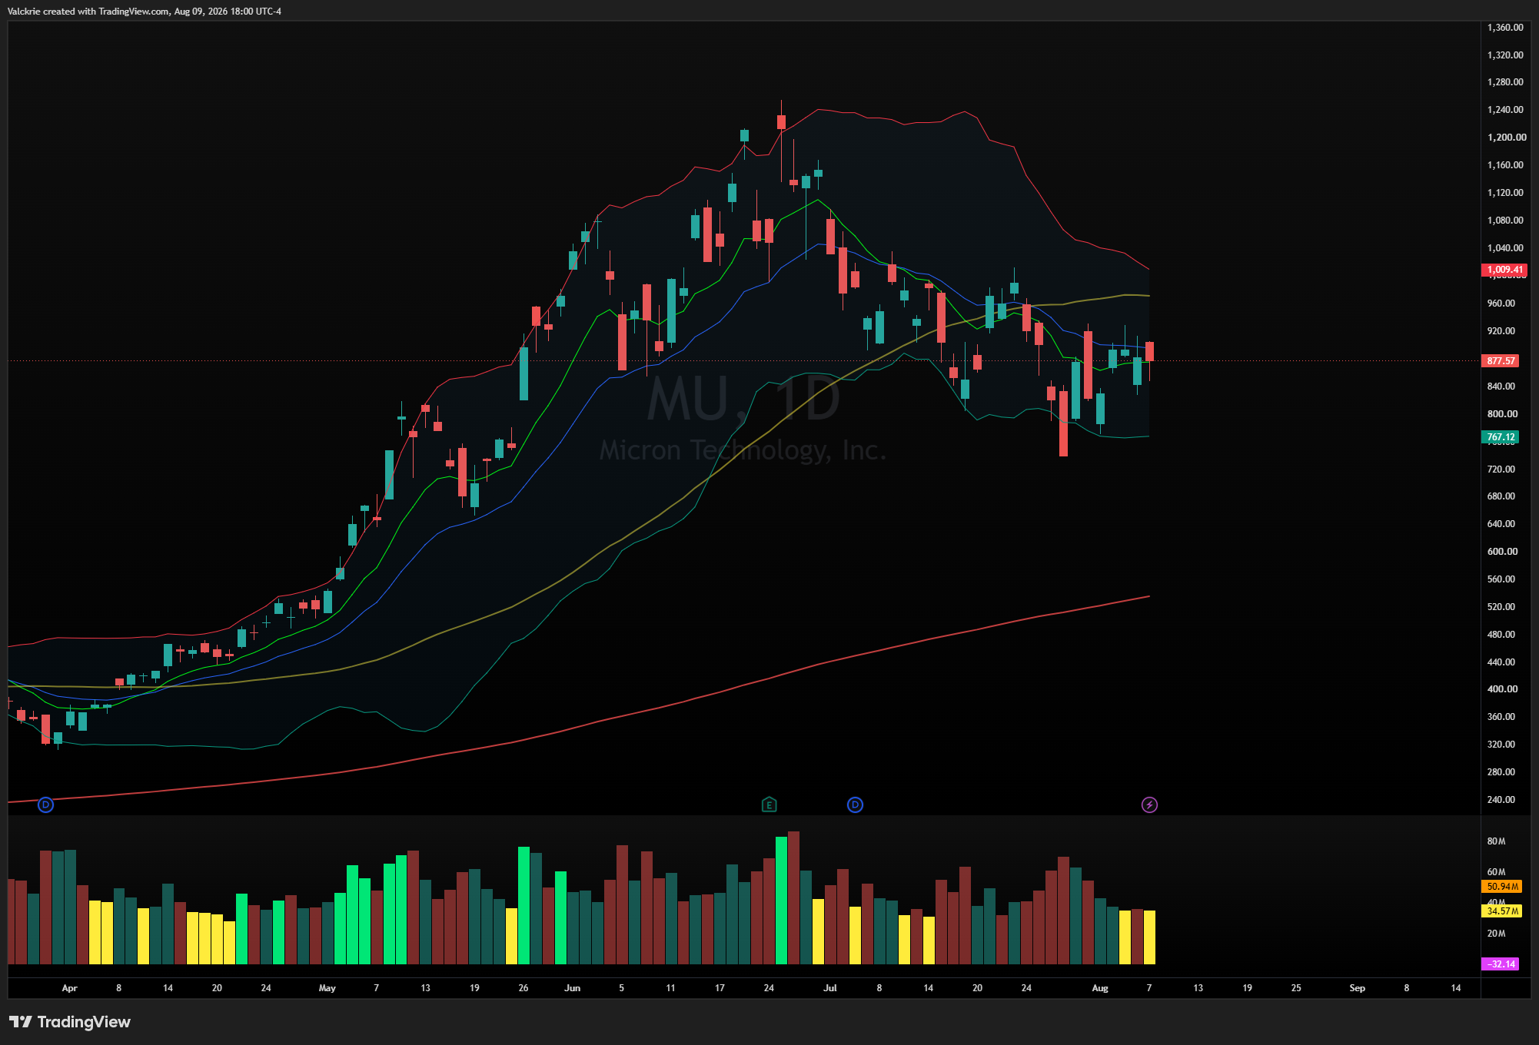Click the 640.00 price axis tick
Screen dimensions: 1539x1045
click(1501, 524)
